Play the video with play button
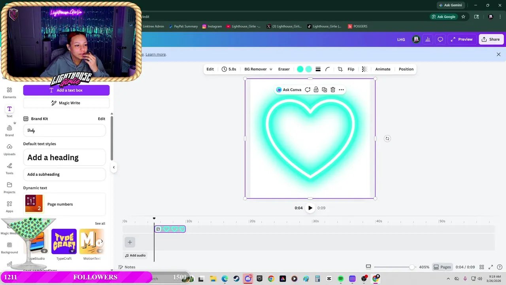This screenshot has height=285, width=506. tap(310, 208)
